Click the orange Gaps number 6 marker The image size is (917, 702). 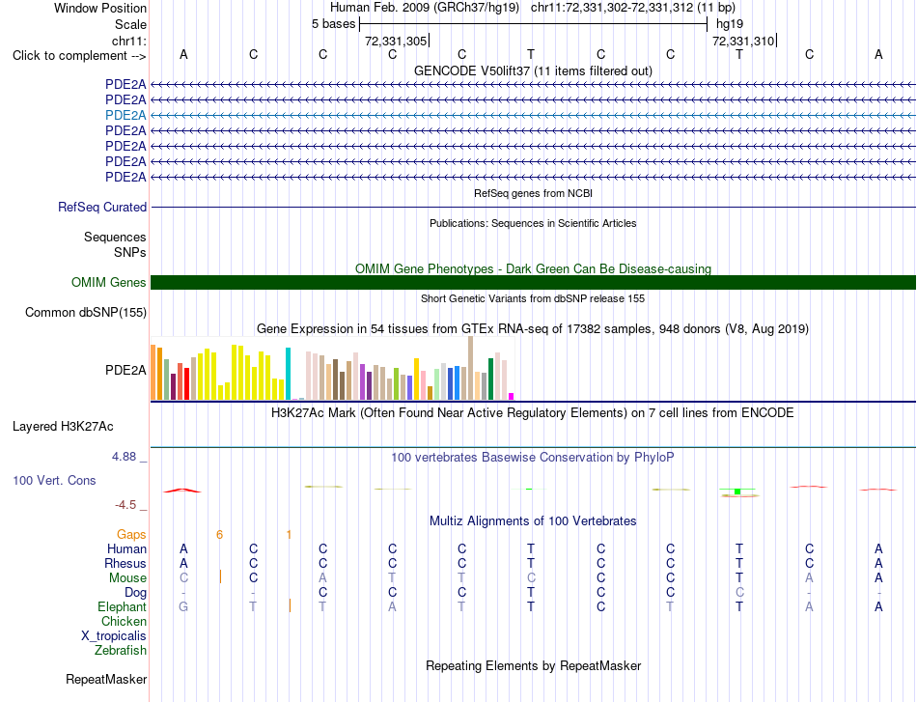click(219, 534)
